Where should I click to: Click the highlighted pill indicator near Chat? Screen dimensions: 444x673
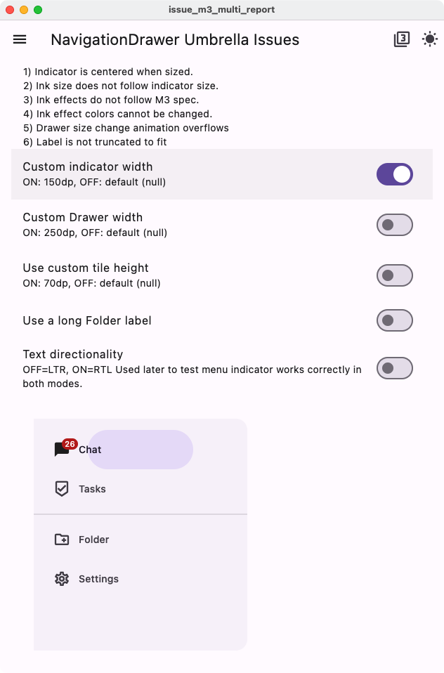(140, 450)
